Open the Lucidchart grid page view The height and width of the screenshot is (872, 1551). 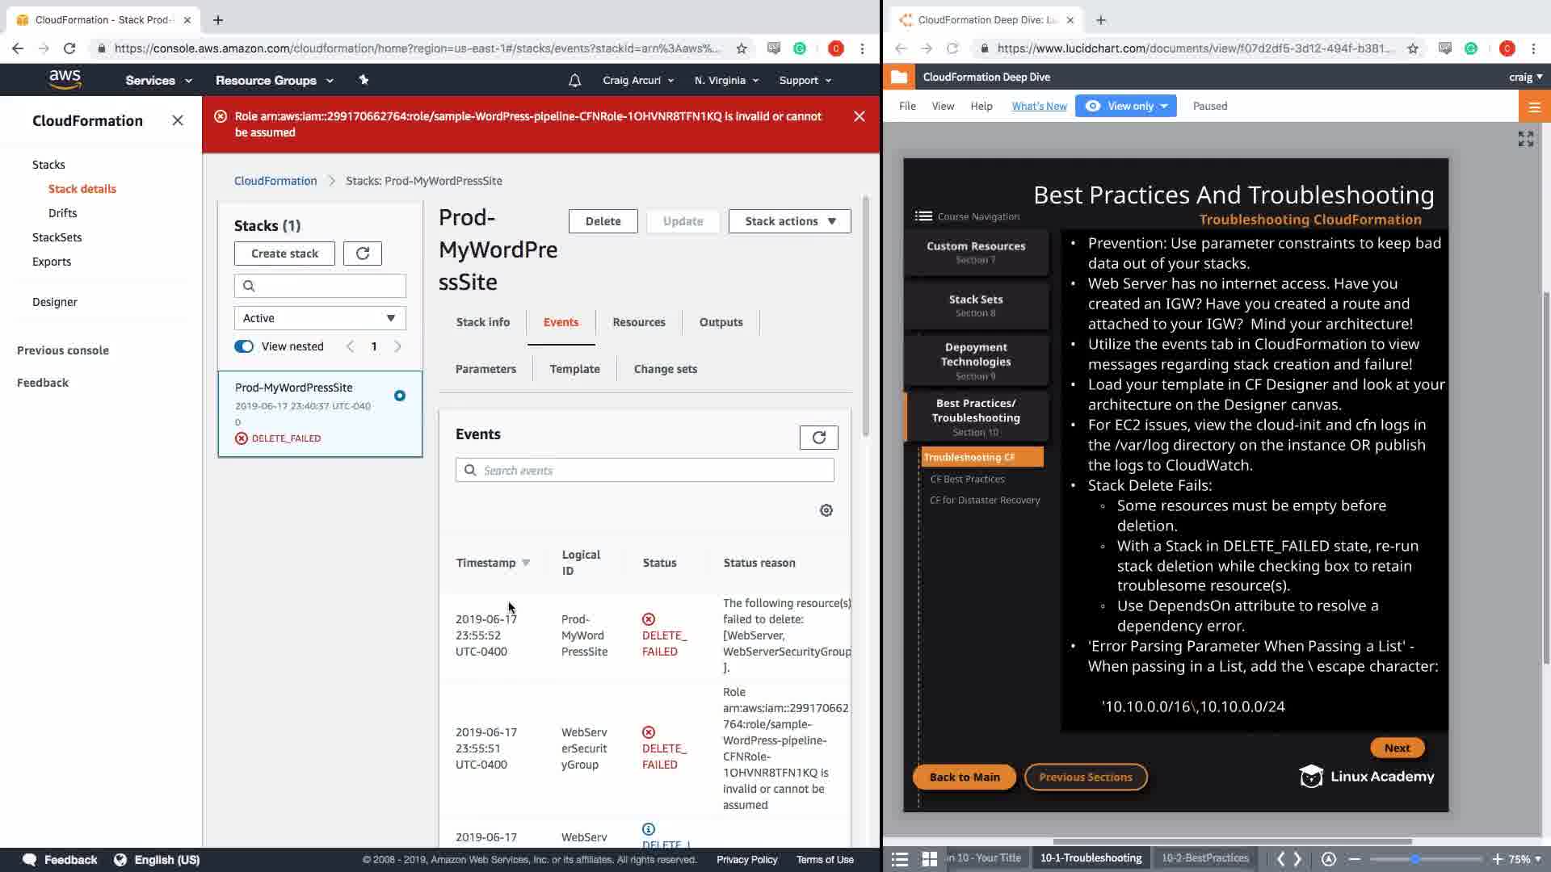coord(930,859)
